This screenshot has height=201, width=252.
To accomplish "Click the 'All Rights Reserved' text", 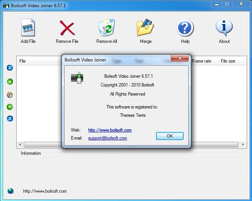I will coord(128,94).
